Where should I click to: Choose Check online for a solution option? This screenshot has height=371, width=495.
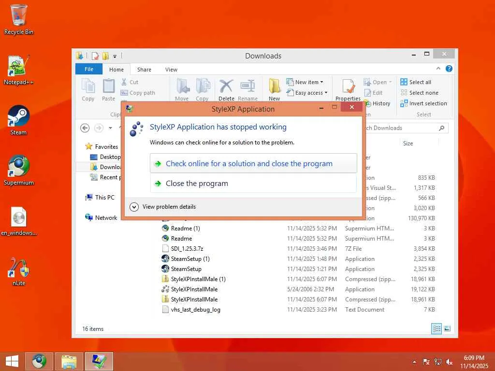pyautogui.click(x=253, y=163)
